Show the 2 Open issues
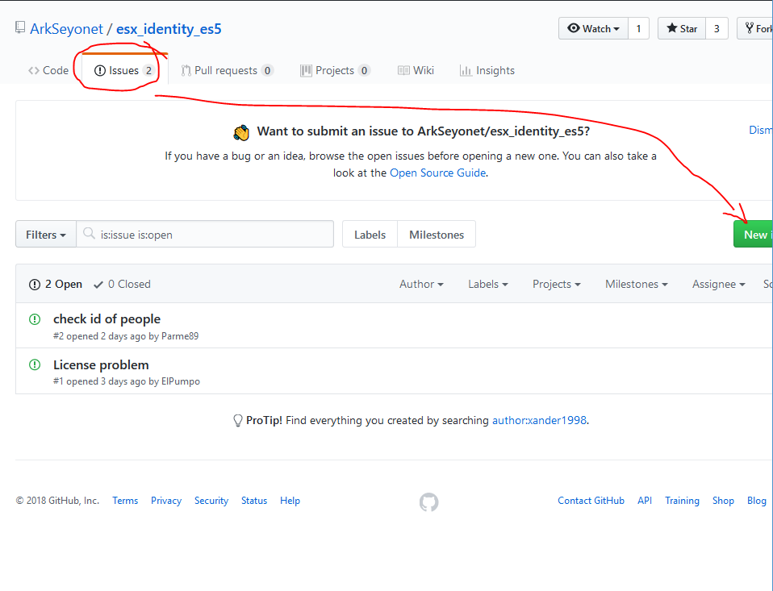Screen dimensions: 773x591 56,284
